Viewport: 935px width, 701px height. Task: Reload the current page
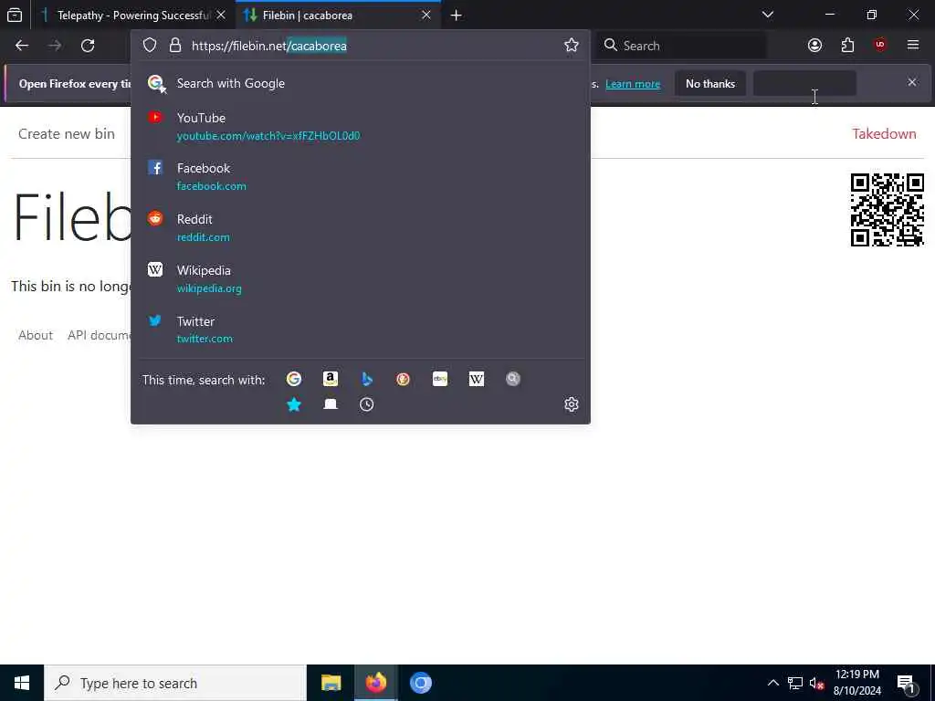(x=88, y=46)
